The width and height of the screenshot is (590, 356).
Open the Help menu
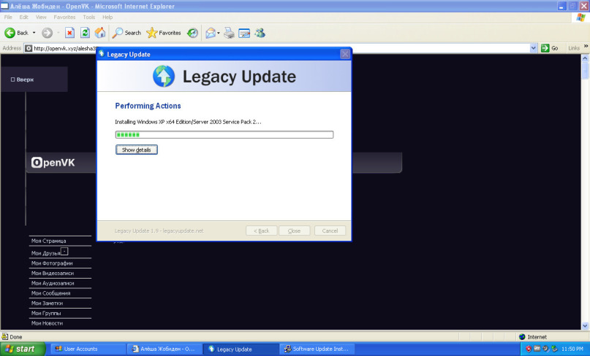107,18
